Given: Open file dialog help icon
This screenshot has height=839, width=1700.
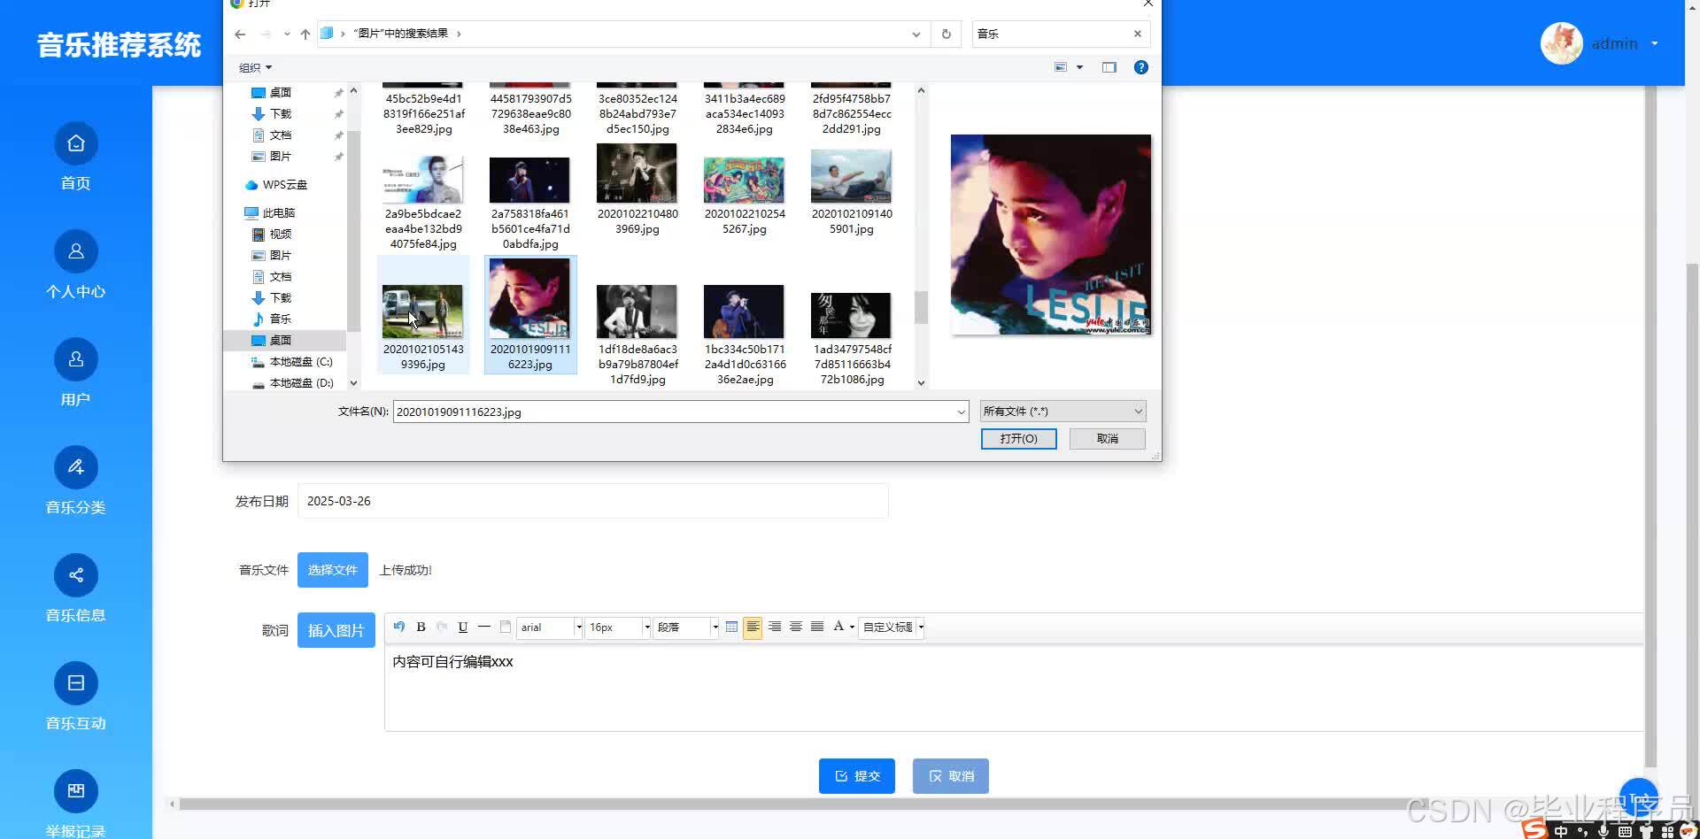Looking at the screenshot, I should [1141, 67].
